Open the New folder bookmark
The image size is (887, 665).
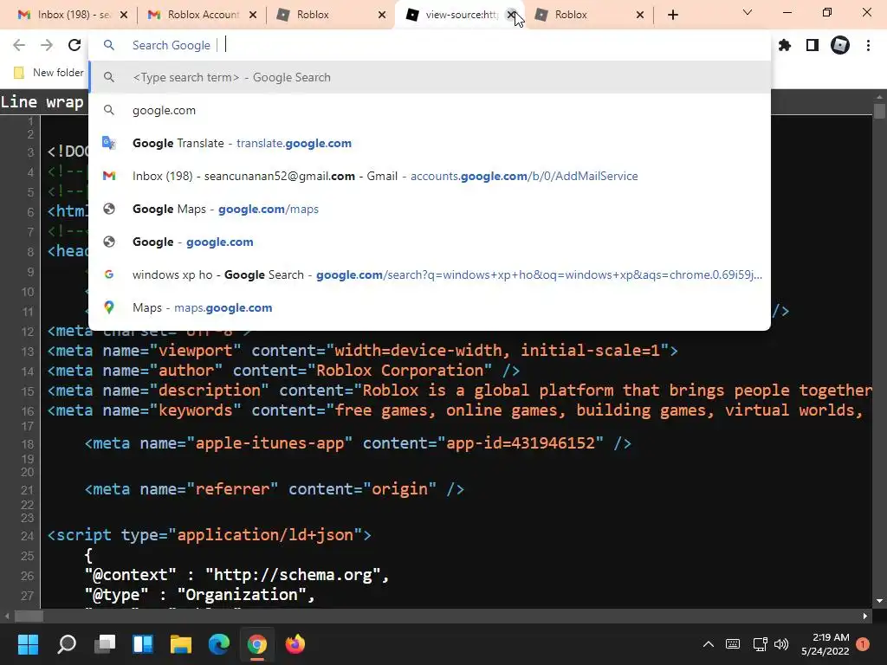tap(49, 73)
